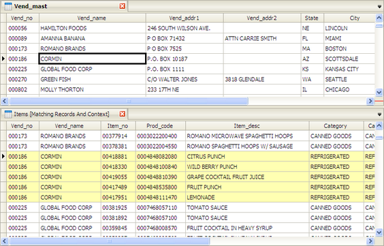Click MIAMI city cell
384x246 pixels.
click(x=349, y=38)
